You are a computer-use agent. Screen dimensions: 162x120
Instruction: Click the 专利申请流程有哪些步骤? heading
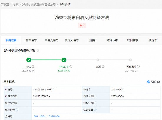coord(19,51)
